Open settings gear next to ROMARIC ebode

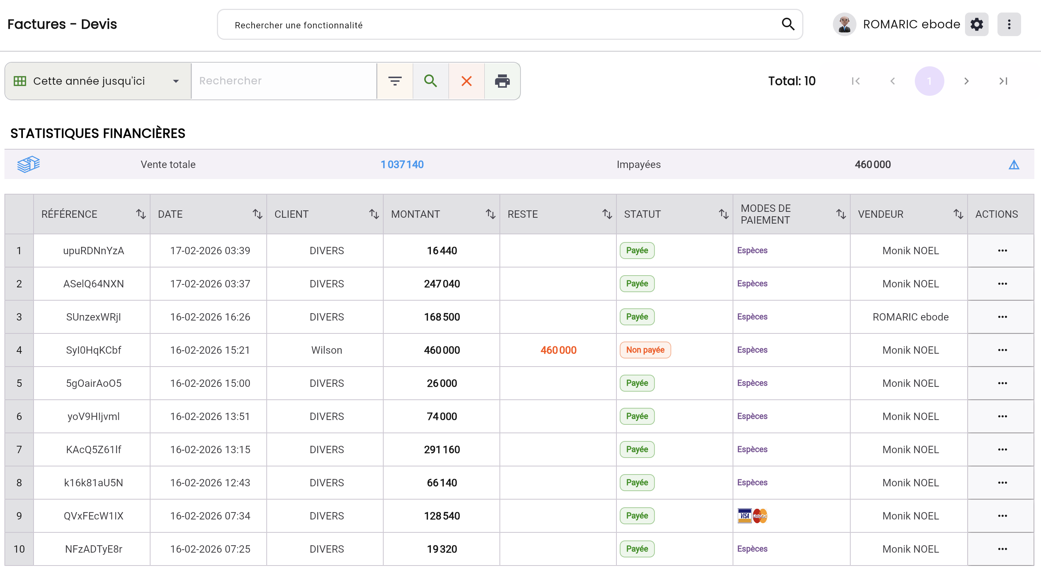tap(976, 25)
